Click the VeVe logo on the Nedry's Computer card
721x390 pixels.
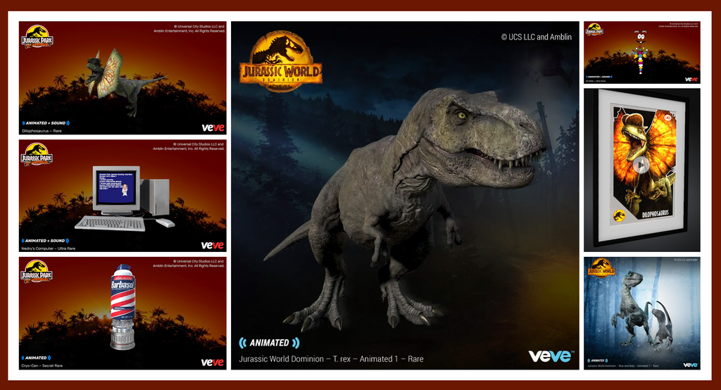click(213, 245)
